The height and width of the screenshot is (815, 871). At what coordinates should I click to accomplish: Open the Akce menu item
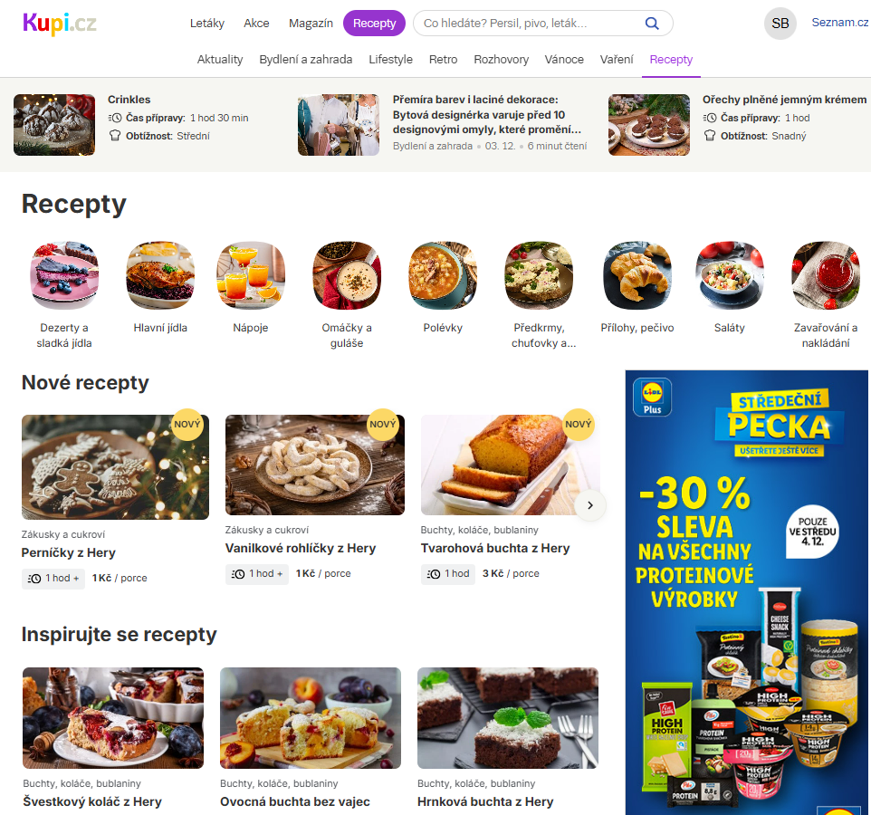tap(256, 24)
